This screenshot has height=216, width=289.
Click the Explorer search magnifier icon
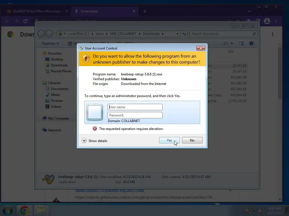tap(254, 34)
